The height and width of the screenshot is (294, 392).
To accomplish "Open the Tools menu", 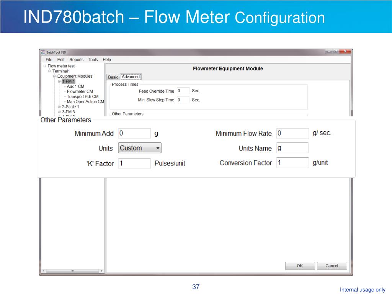I will [x=93, y=59].
